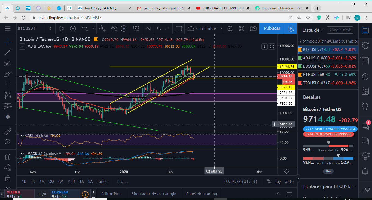Image resolution: width=372 pixels, height=200 pixels.
Task: Open the Editor Pine tab
Action: tap(111, 194)
